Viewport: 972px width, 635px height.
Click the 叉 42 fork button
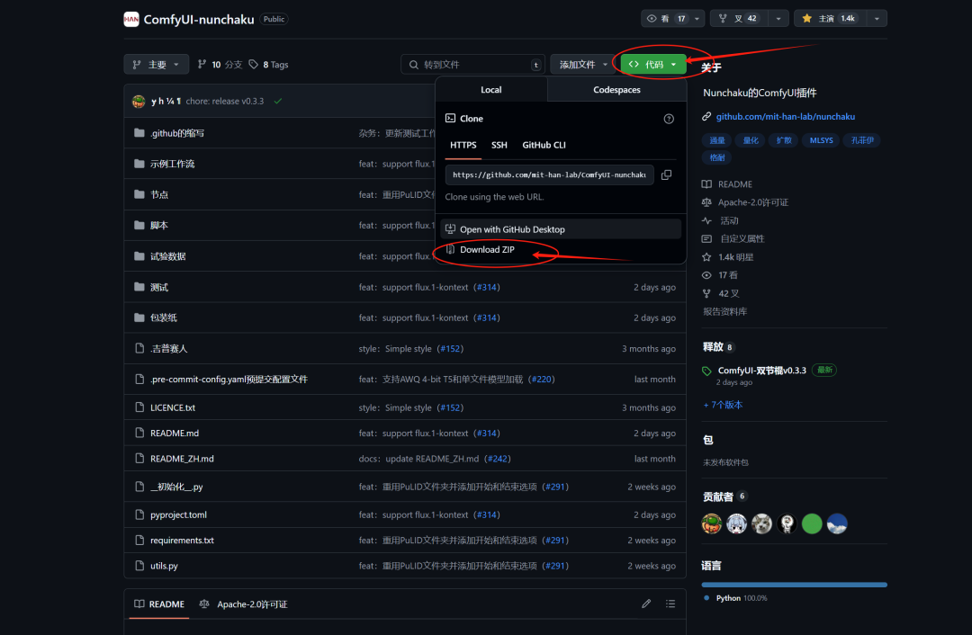tap(739, 19)
